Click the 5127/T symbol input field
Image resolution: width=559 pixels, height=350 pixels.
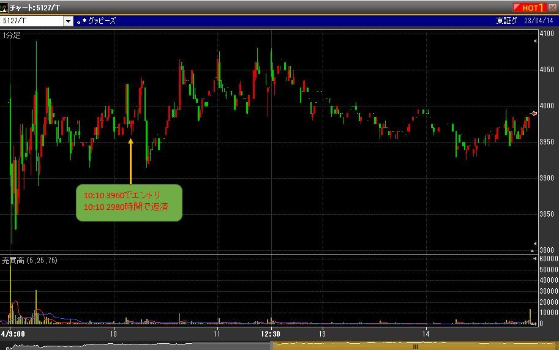click(x=32, y=21)
